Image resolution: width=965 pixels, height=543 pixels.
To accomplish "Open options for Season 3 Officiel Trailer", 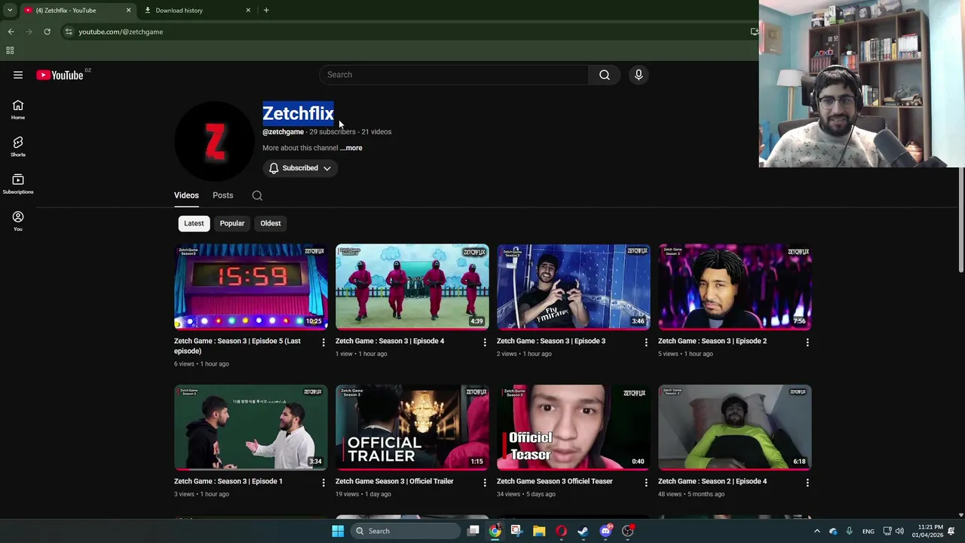I will click(x=485, y=483).
